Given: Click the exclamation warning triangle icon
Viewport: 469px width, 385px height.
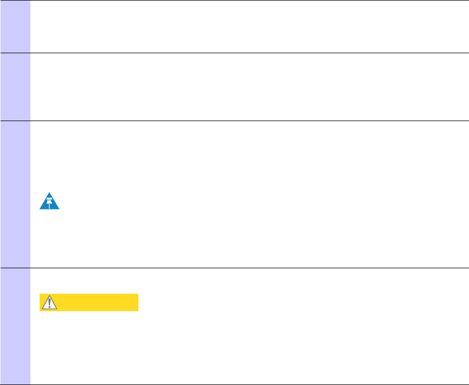Looking at the screenshot, I should (x=49, y=302).
